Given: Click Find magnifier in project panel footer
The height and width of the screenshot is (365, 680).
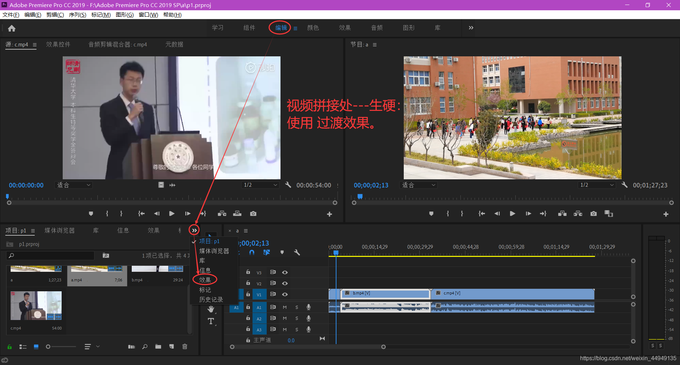Looking at the screenshot, I should click(145, 347).
